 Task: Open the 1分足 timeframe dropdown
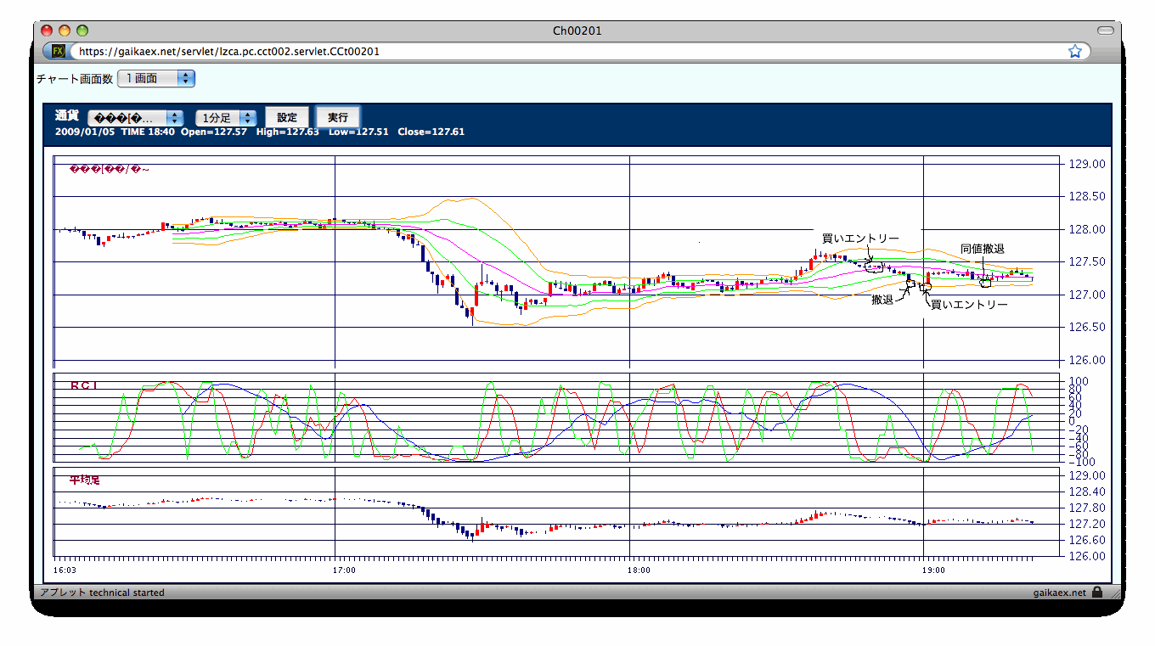pos(226,118)
